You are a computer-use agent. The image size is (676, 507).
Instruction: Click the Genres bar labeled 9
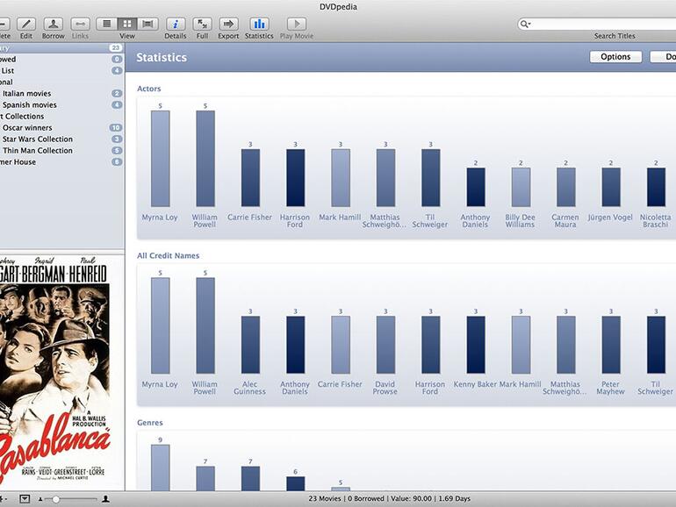(x=161, y=468)
